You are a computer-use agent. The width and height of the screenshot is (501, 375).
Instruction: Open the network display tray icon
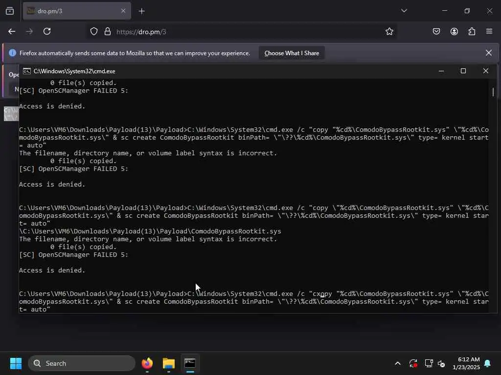point(429,363)
